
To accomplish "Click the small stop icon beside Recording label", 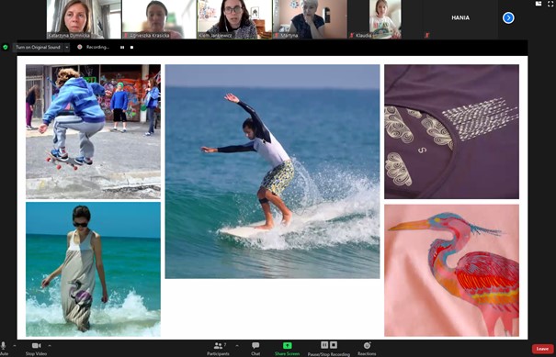I will [x=132, y=48].
